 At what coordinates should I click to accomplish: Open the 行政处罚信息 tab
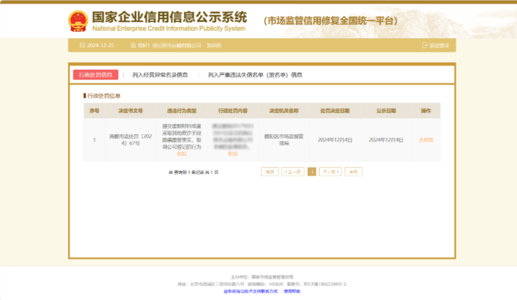(x=95, y=74)
